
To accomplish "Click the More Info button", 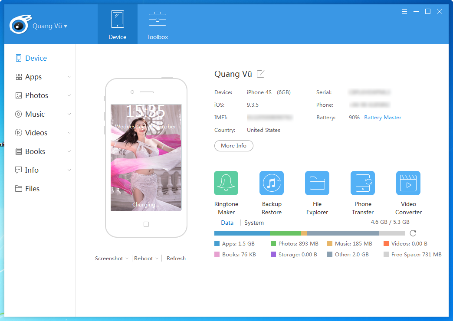I will point(233,146).
